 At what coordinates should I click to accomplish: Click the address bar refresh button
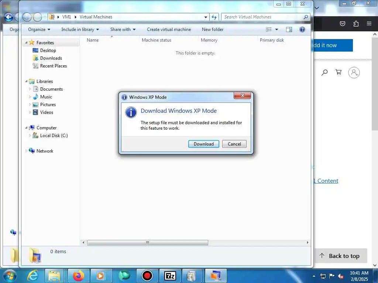(214, 17)
